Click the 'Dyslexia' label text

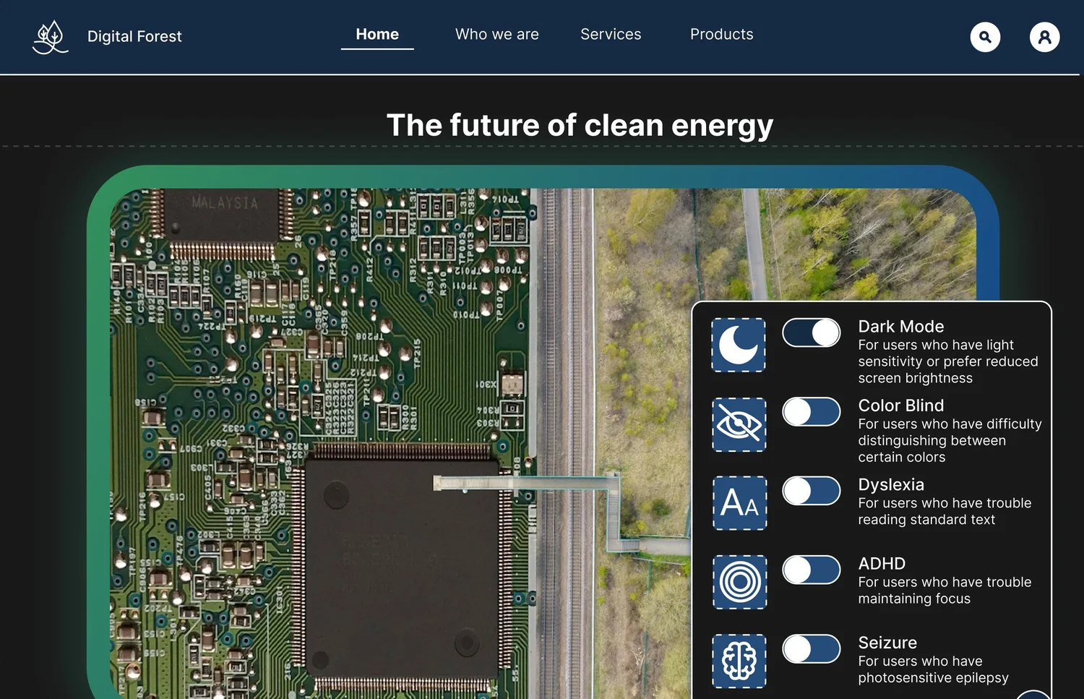pyautogui.click(x=891, y=484)
